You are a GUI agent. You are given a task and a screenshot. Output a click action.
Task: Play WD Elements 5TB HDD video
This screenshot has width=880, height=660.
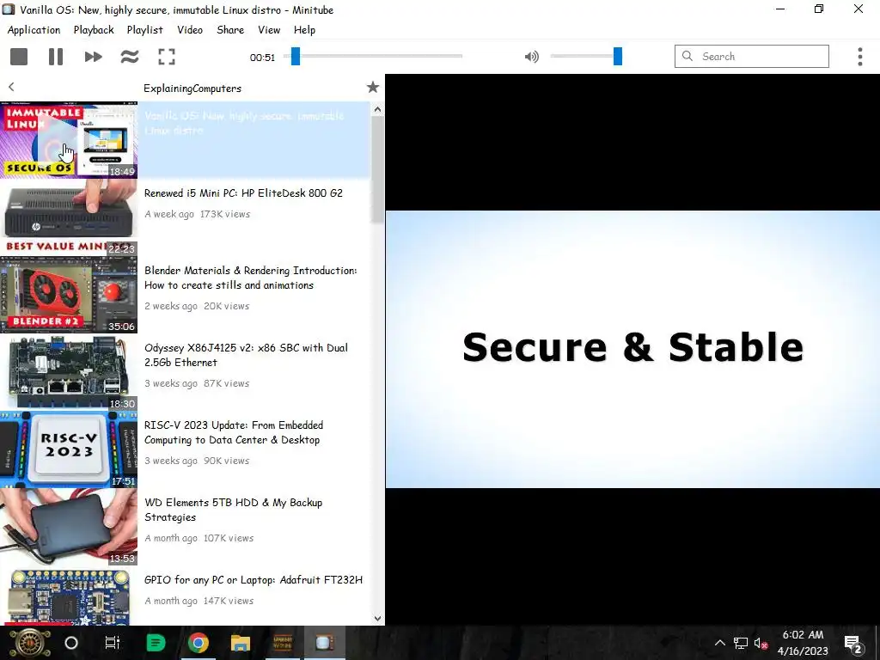click(x=233, y=510)
